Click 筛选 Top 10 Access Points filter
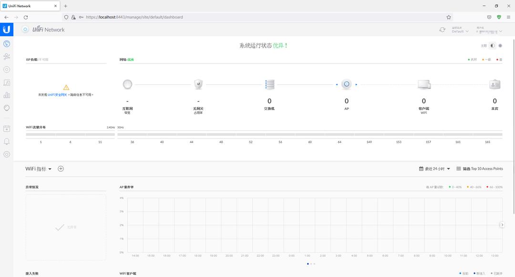515x277 pixels. click(x=479, y=169)
